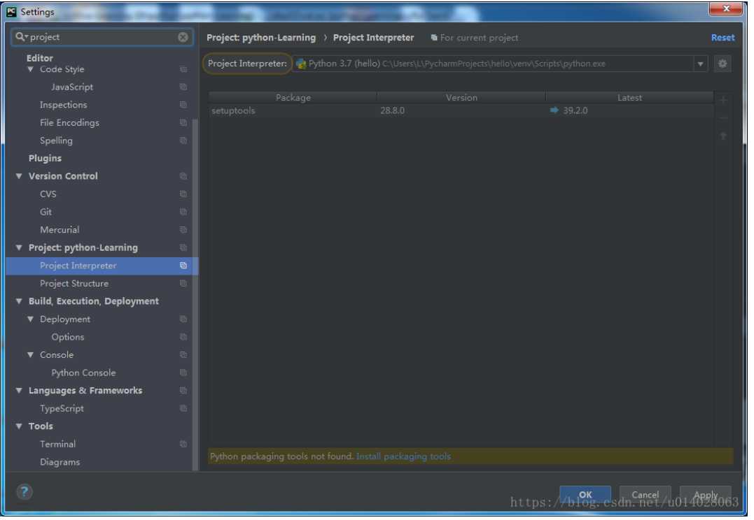Select the setuptools package row
The height and width of the screenshot is (520, 754).
point(461,110)
